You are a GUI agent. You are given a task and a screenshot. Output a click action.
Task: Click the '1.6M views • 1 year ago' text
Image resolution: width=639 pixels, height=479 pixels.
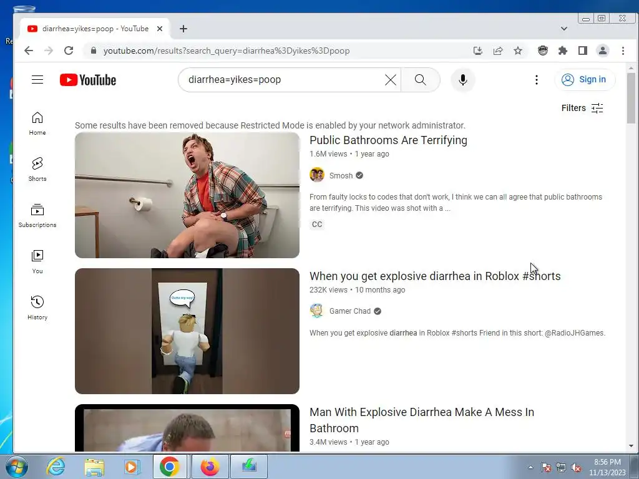(x=349, y=154)
